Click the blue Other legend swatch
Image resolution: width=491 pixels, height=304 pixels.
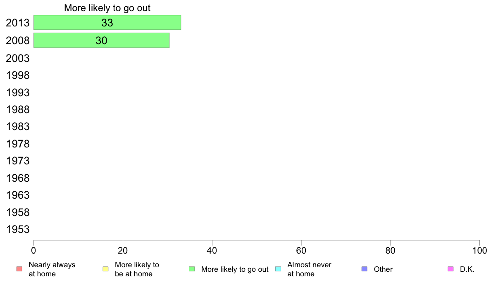click(364, 269)
